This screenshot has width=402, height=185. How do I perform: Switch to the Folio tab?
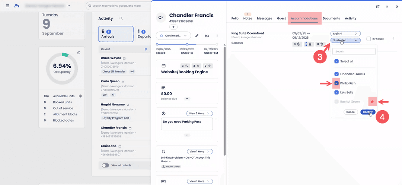tap(235, 19)
